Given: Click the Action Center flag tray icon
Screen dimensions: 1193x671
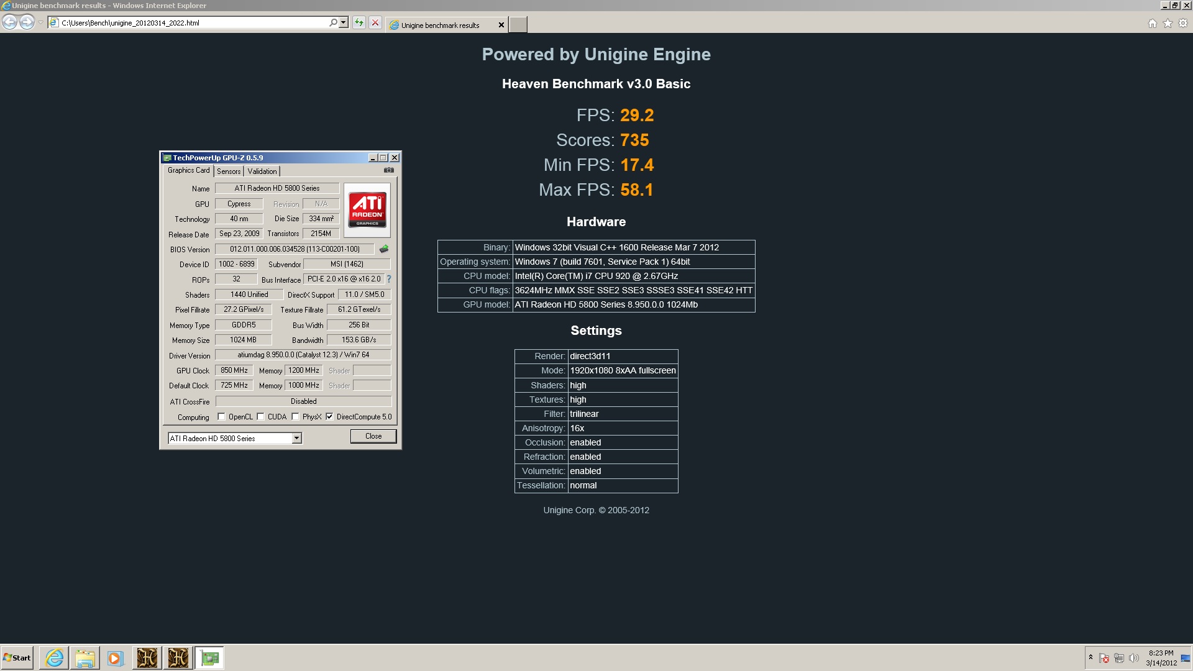Looking at the screenshot, I should click(1104, 658).
